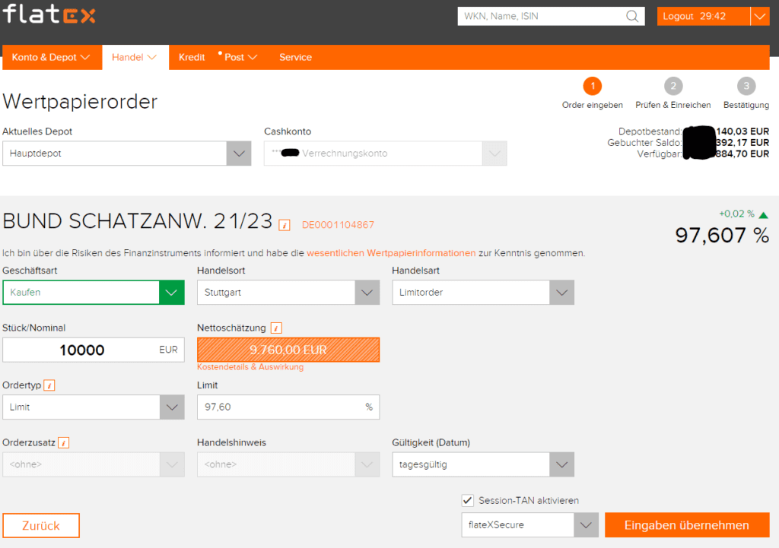The width and height of the screenshot is (779, 548).
Task: Click the Limit price input field
Action: [280, 407]
